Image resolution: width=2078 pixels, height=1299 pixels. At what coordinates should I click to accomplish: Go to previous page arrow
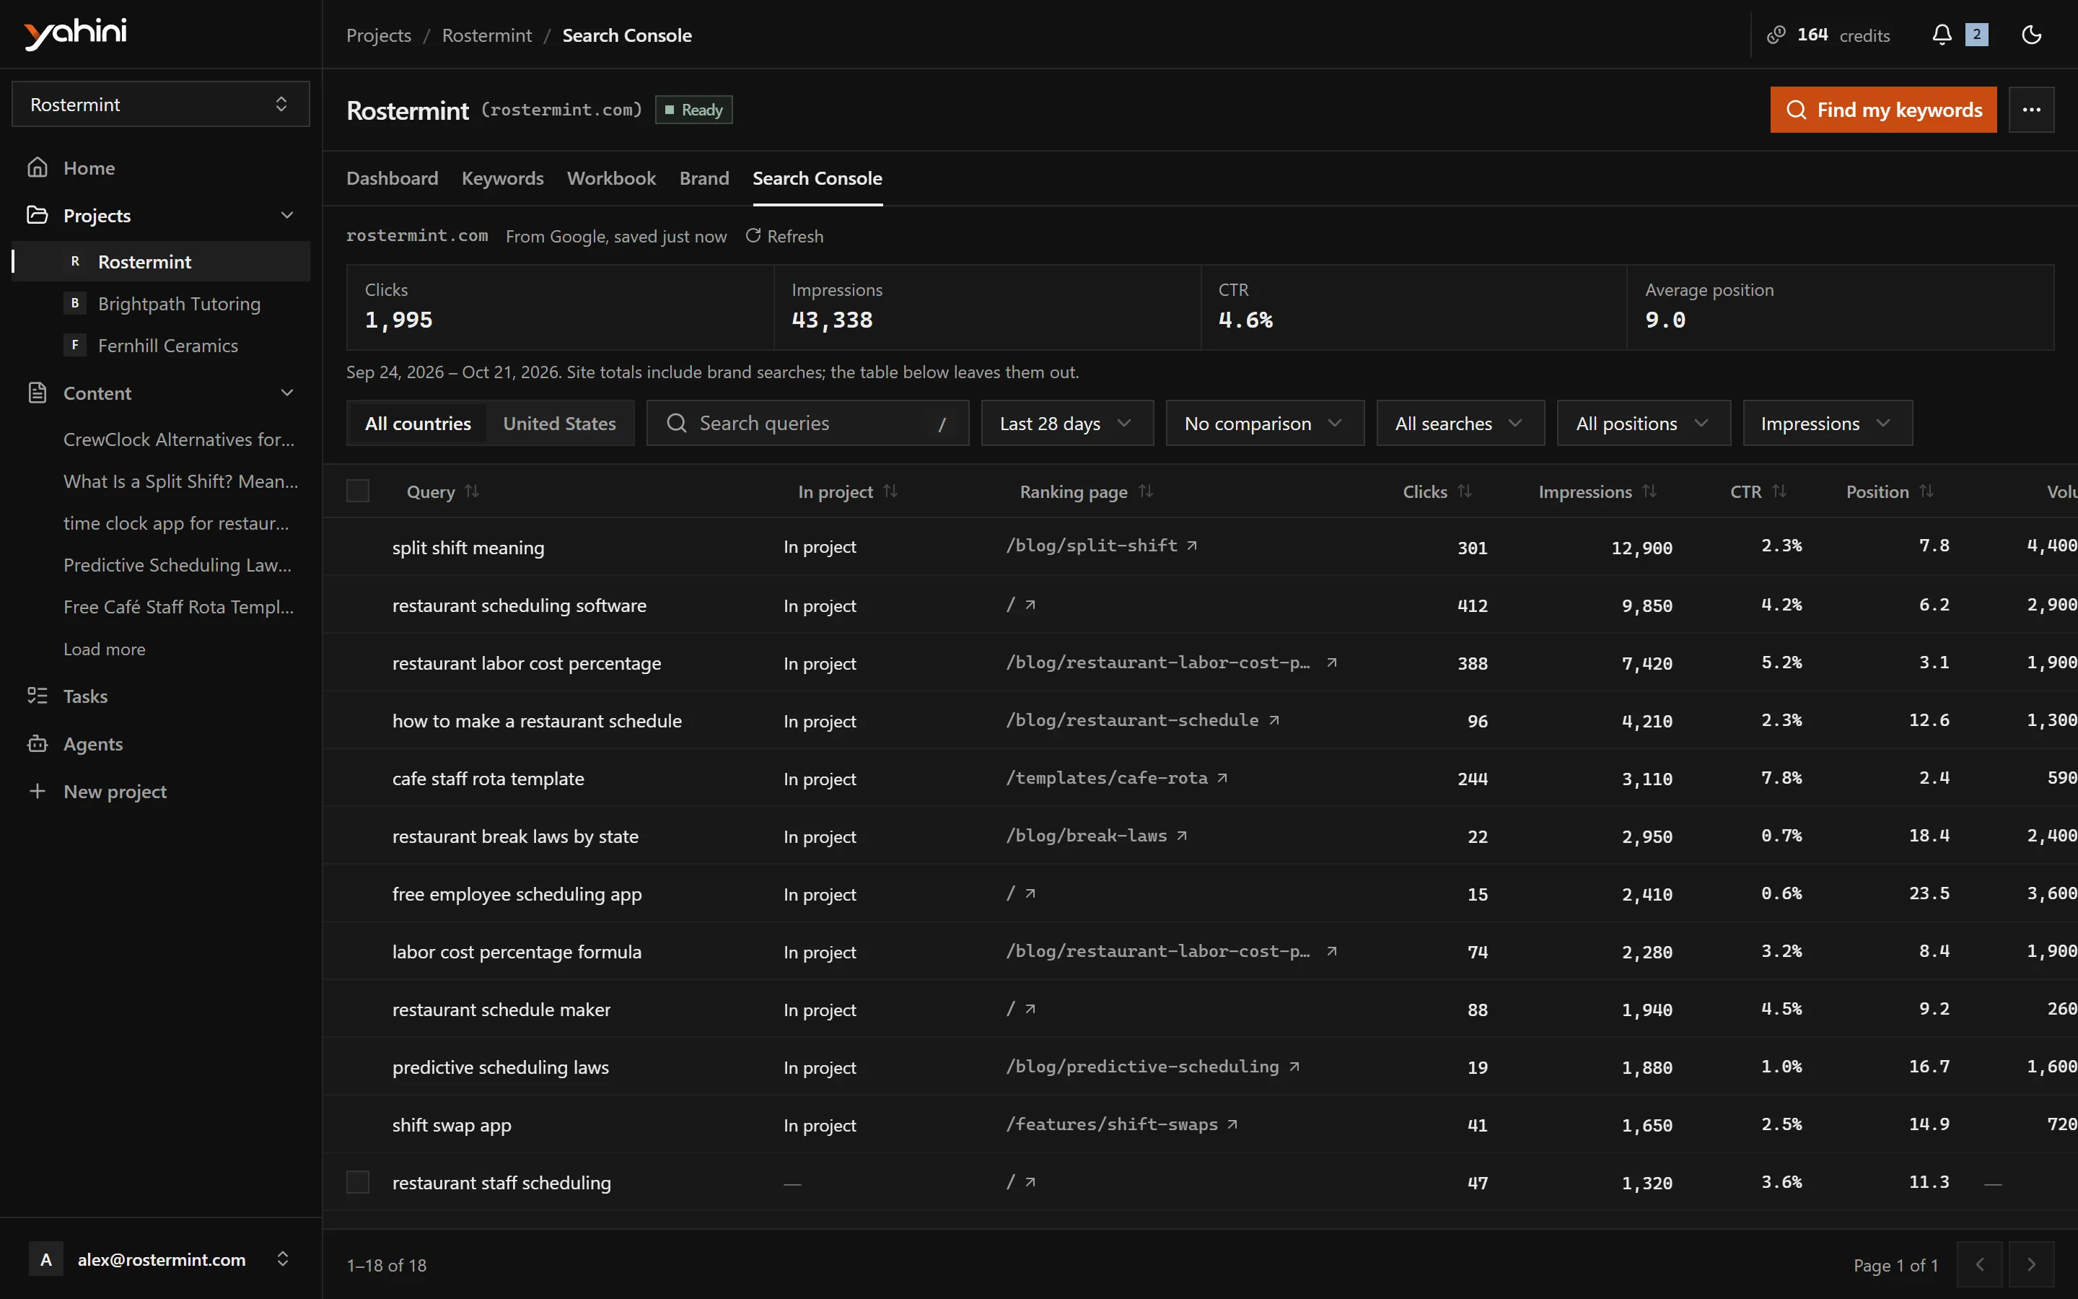1979,1264
